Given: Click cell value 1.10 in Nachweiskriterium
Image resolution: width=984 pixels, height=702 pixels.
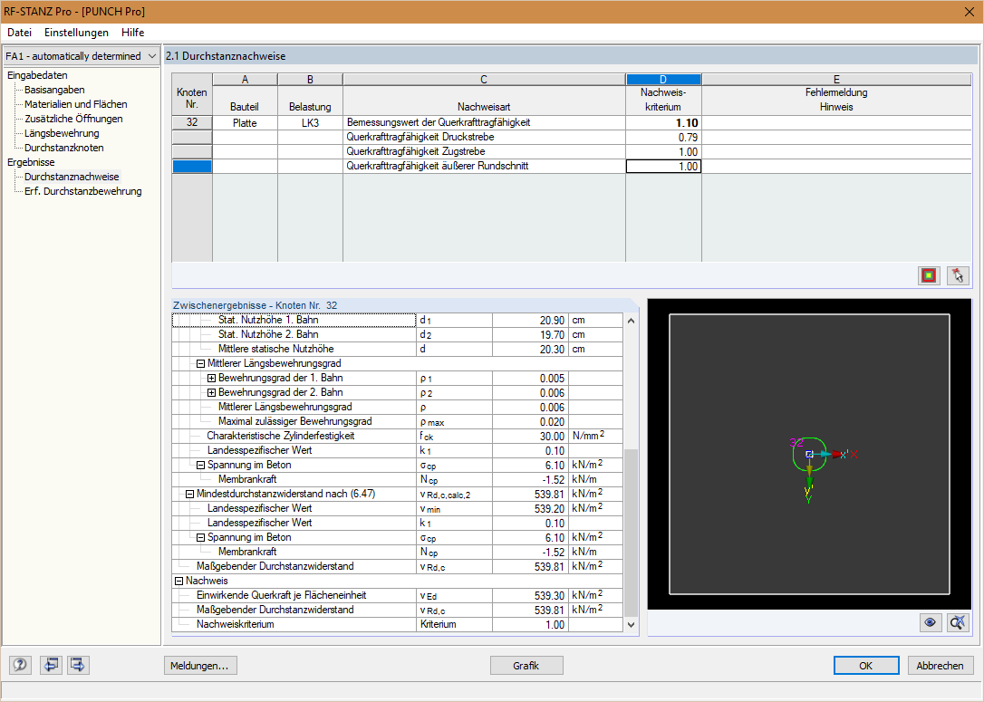Looking at the screenshot, I should [x=663, y=123].
